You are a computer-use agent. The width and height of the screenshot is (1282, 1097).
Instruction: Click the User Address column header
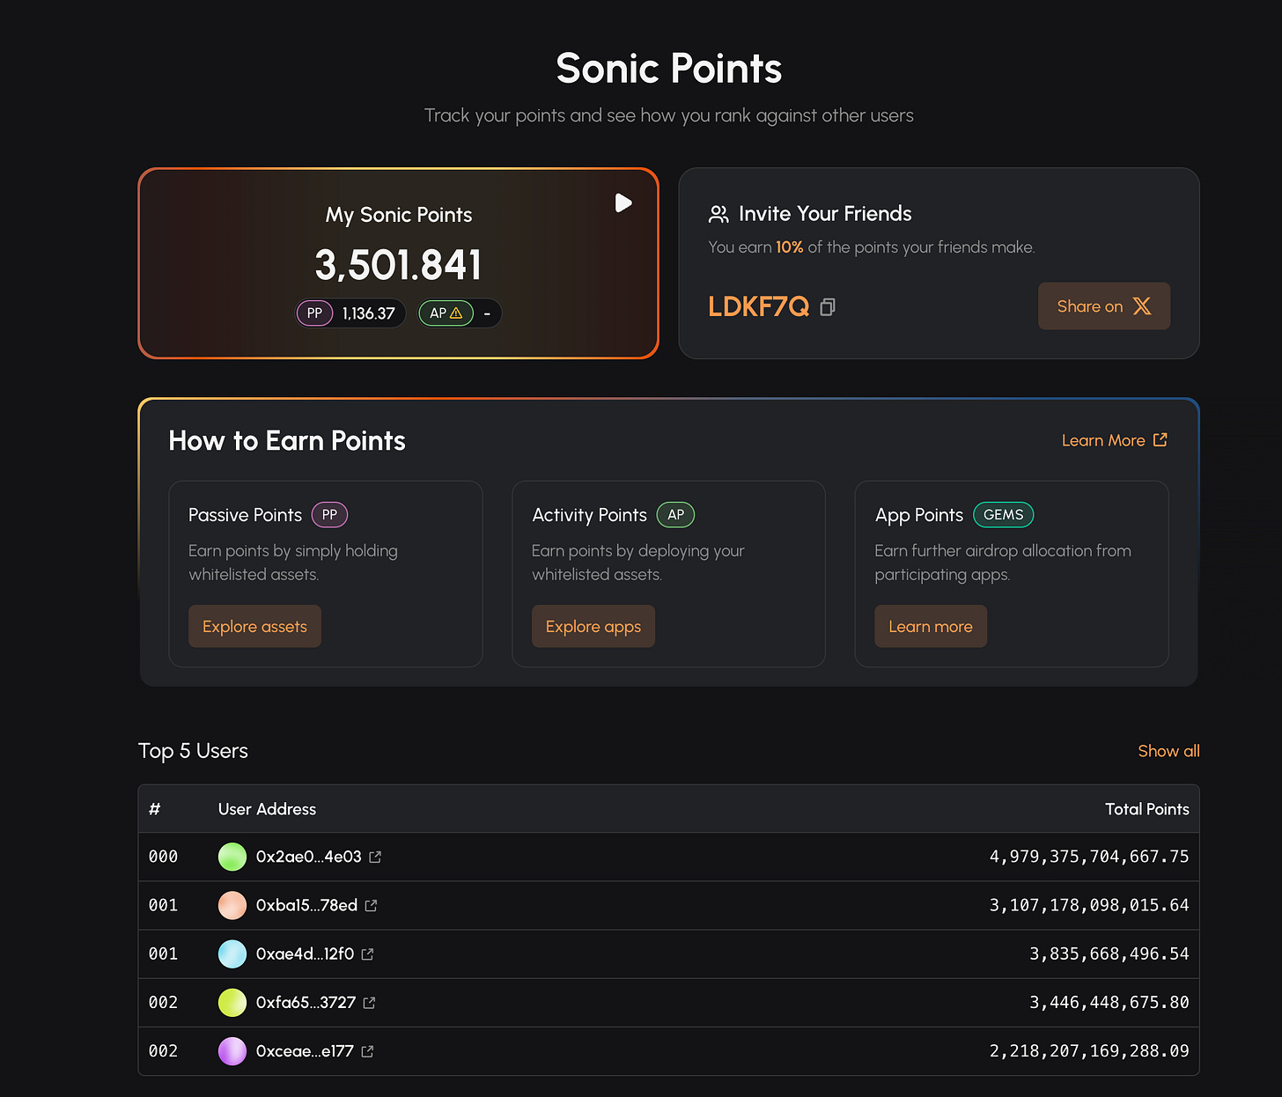(267, 809)
